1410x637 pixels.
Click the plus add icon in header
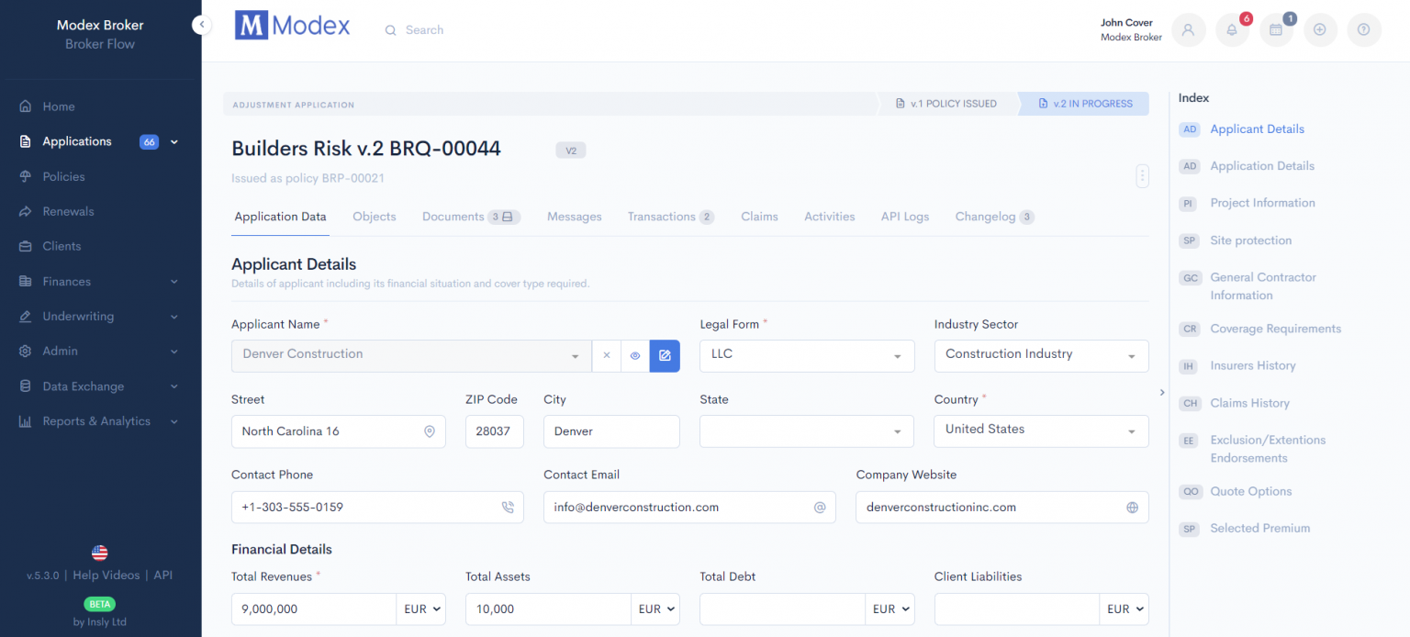coord(1319,30)
